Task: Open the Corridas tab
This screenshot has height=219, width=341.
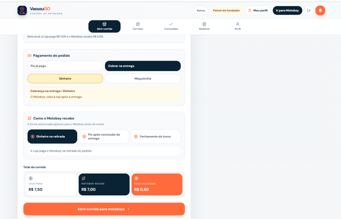Action: pyautogui.click(x=138, y=26)
